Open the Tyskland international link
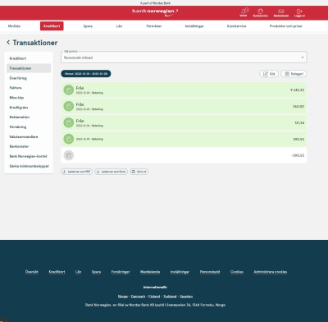 (170, 297)
